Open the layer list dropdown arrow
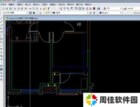Image resolution: width=140 pixels, height=107 pixels. [x=87, y=13]
